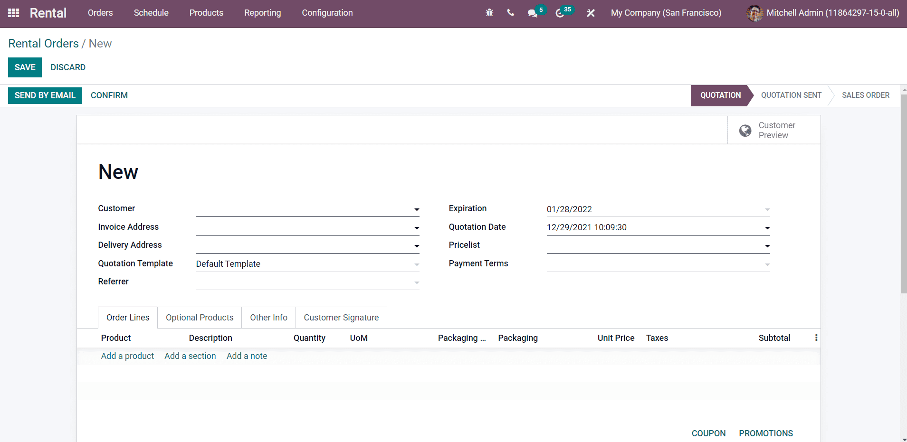Viewport: 907px width, 442px height.
Task: Expand the Delivery Address dropdown
Action: (x=417, y=246)
